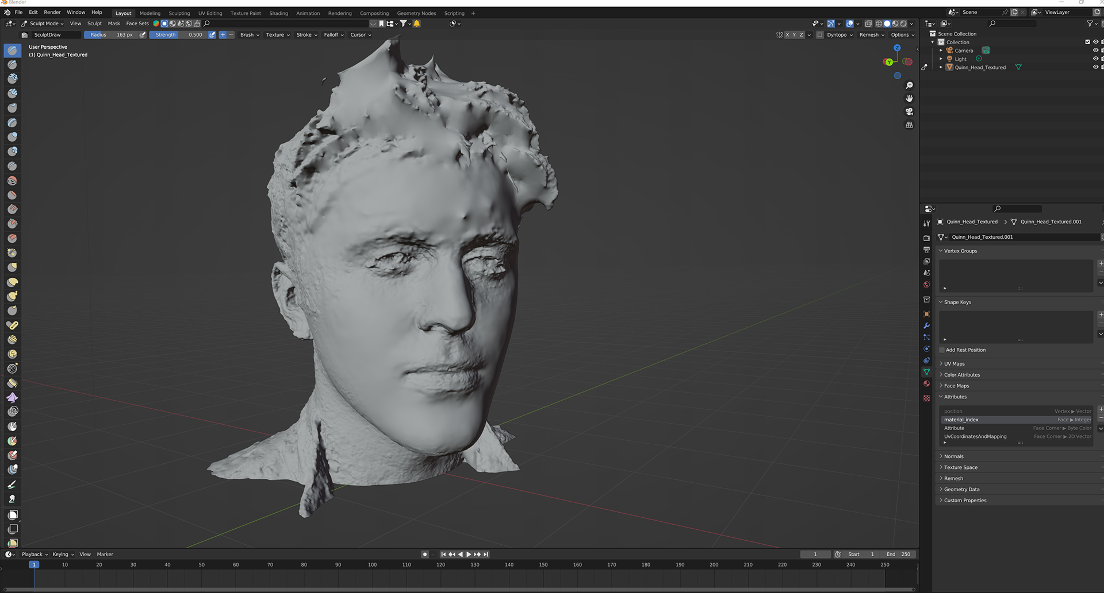Open the Sculpt Mode dropdown
1104x593 pixels.
pos(43,24)
